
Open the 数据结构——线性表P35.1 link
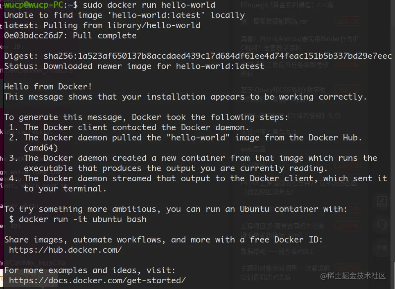pos(277,251)
